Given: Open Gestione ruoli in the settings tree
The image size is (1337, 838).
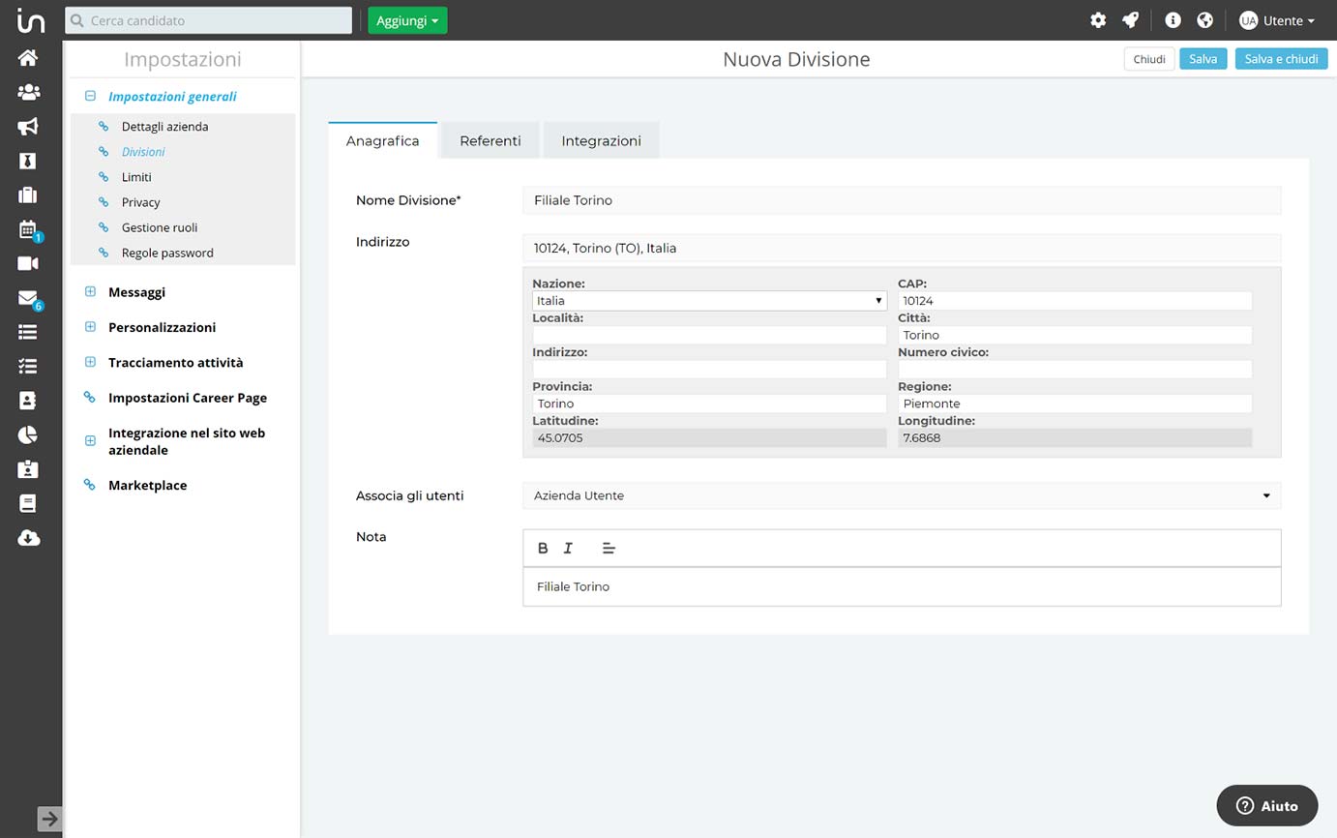Looking at the screenshot, I should (160, 227).
